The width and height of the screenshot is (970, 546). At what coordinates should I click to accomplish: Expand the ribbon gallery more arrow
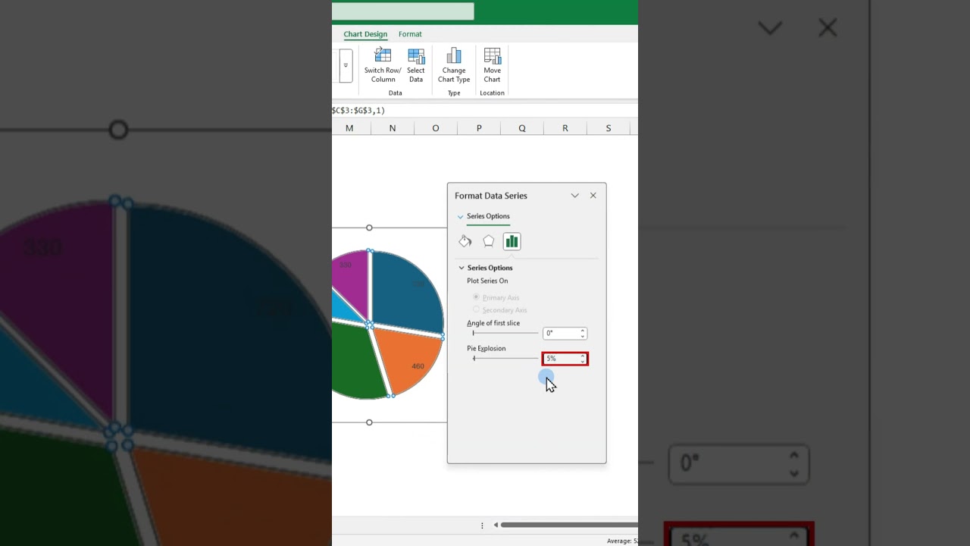[346, 65]
